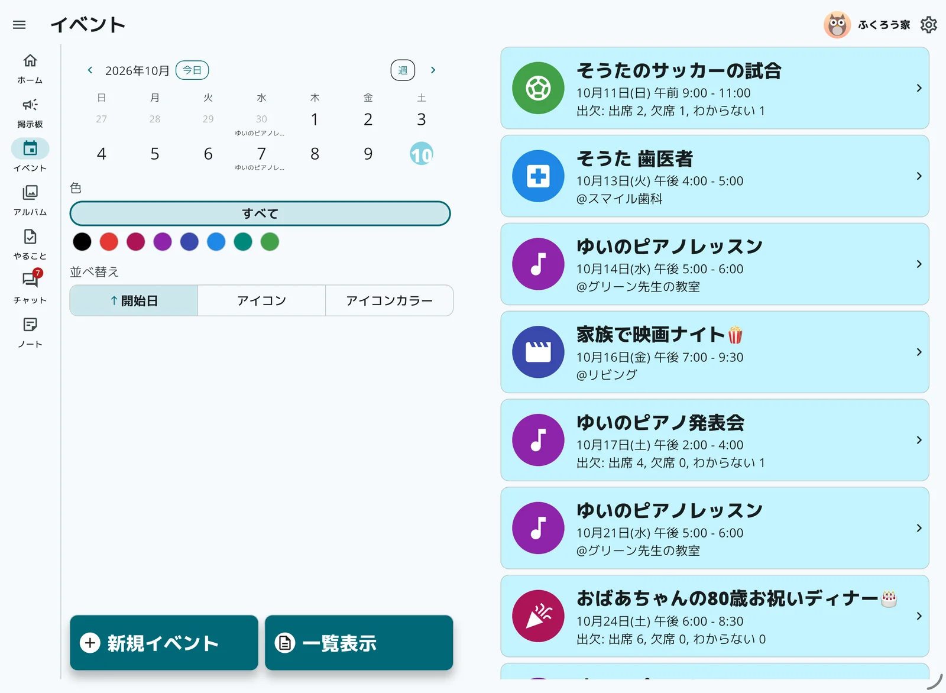Screen dimensions: 946x693
Task: Sort by アイコンカラー
Action: pyautogui.click(x=389, y=300)
